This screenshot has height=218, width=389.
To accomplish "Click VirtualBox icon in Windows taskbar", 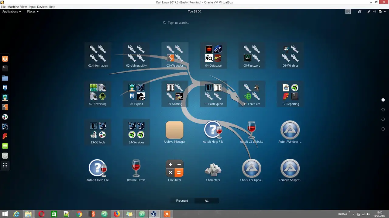I will 154,214.
